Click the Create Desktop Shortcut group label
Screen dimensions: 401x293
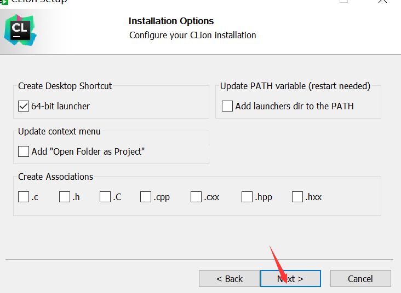(65, 86)
